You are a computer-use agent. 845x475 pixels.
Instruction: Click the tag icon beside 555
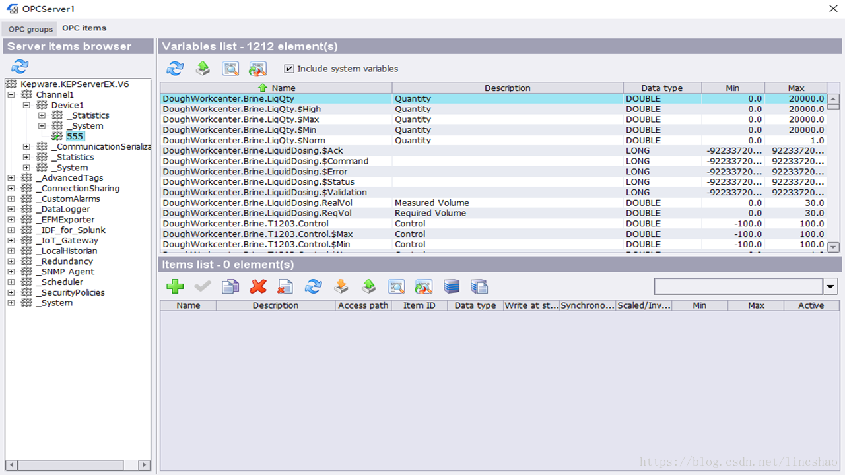(58, 137)
